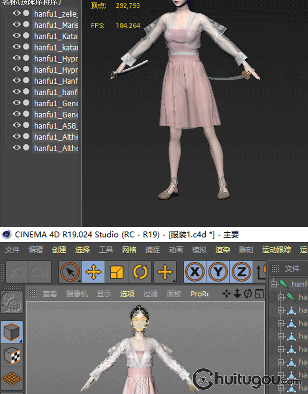Collapse the root hanfu object tree node
The image size is (308, 394).
pos(273,284)
